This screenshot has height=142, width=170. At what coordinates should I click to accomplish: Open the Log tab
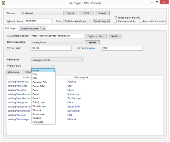tap(43, 28)
